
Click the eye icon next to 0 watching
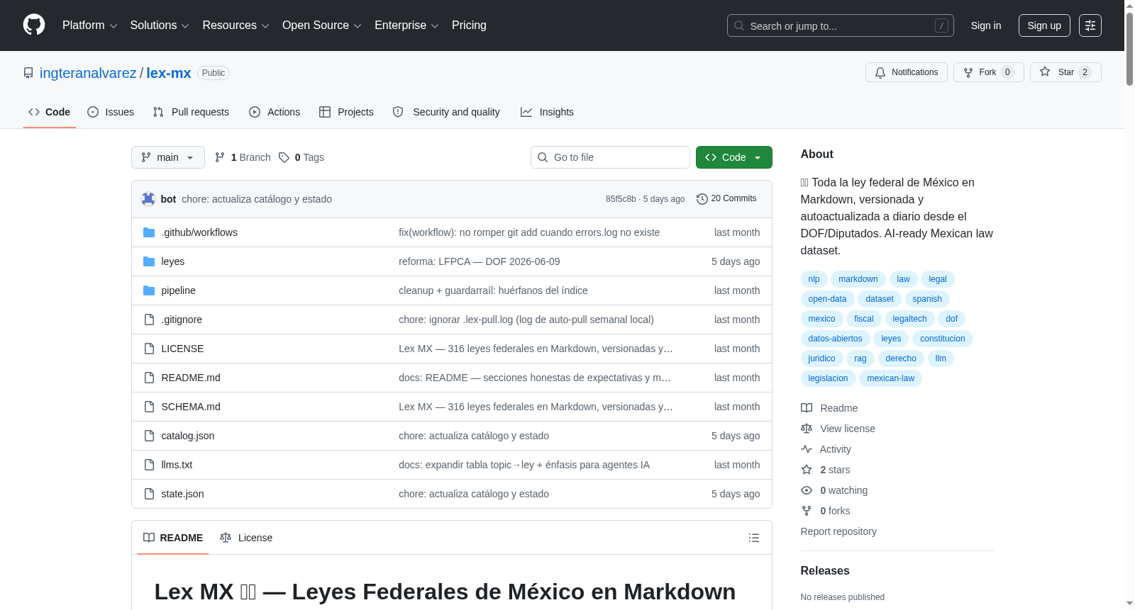(807, 490)
